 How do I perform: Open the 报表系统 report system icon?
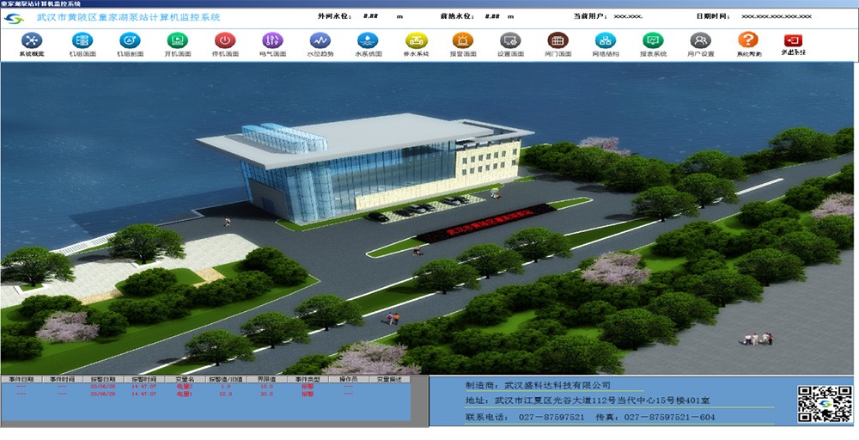tap(653, 40)
